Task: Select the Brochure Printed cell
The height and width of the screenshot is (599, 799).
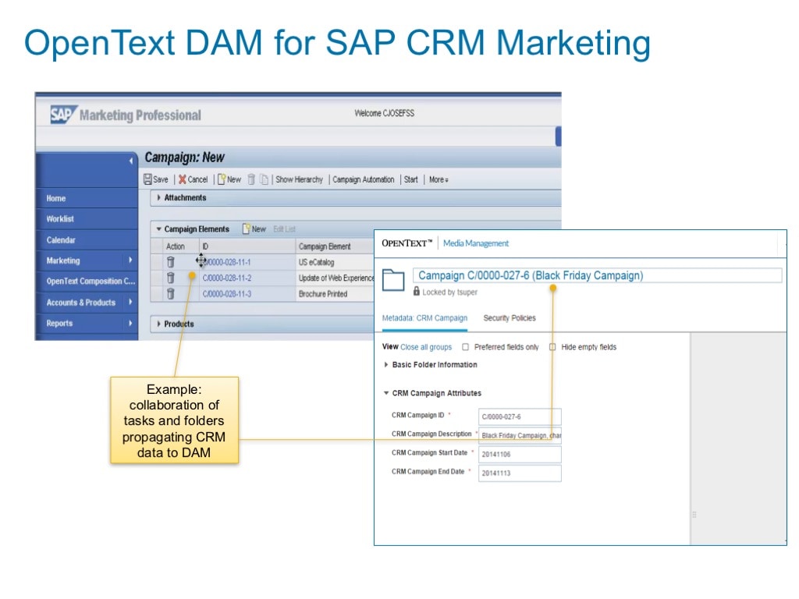Action: 323,294
